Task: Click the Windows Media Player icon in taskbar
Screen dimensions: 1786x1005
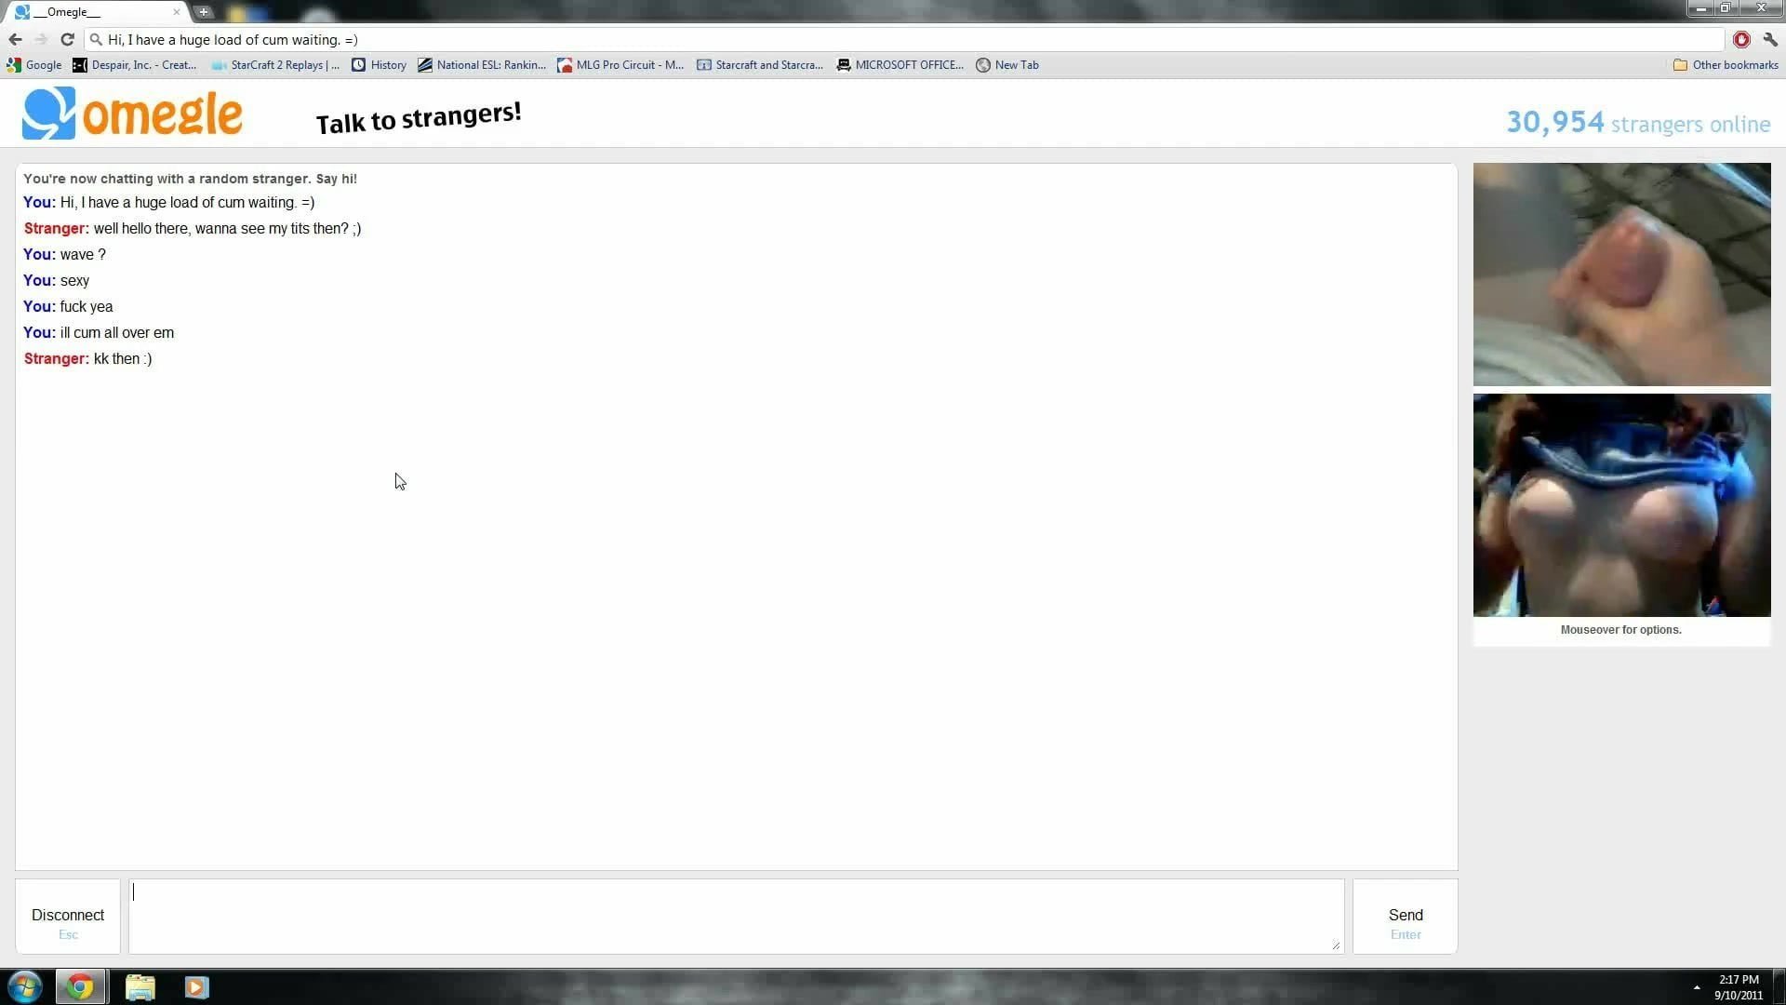Action: coord(195,986)
